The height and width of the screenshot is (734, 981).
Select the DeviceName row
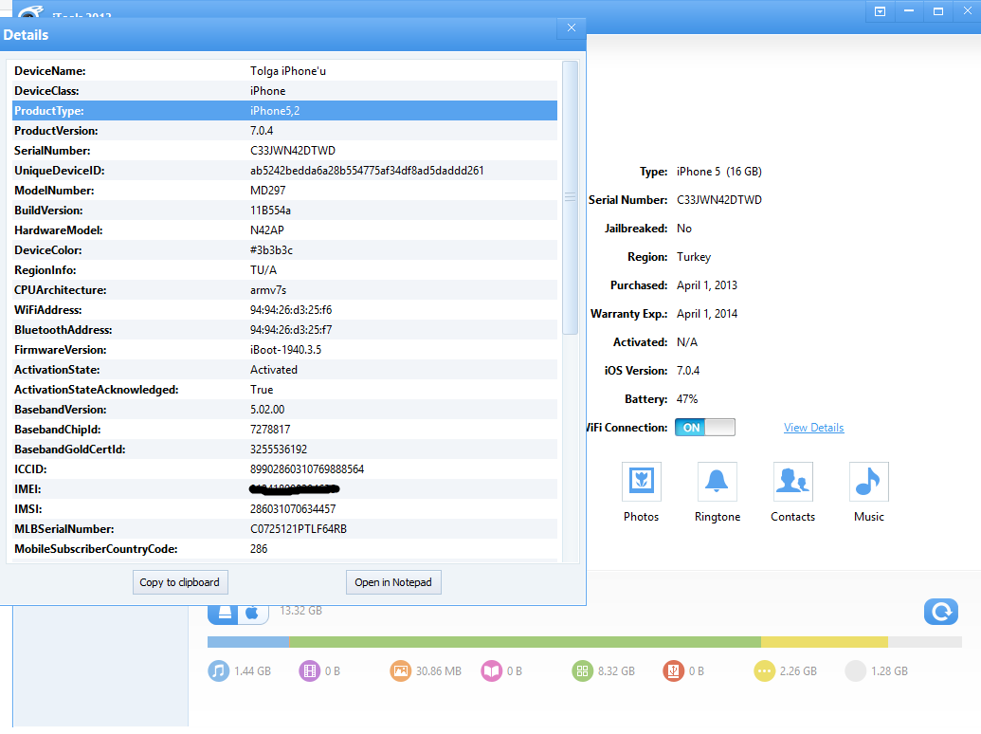pos(284,71)
